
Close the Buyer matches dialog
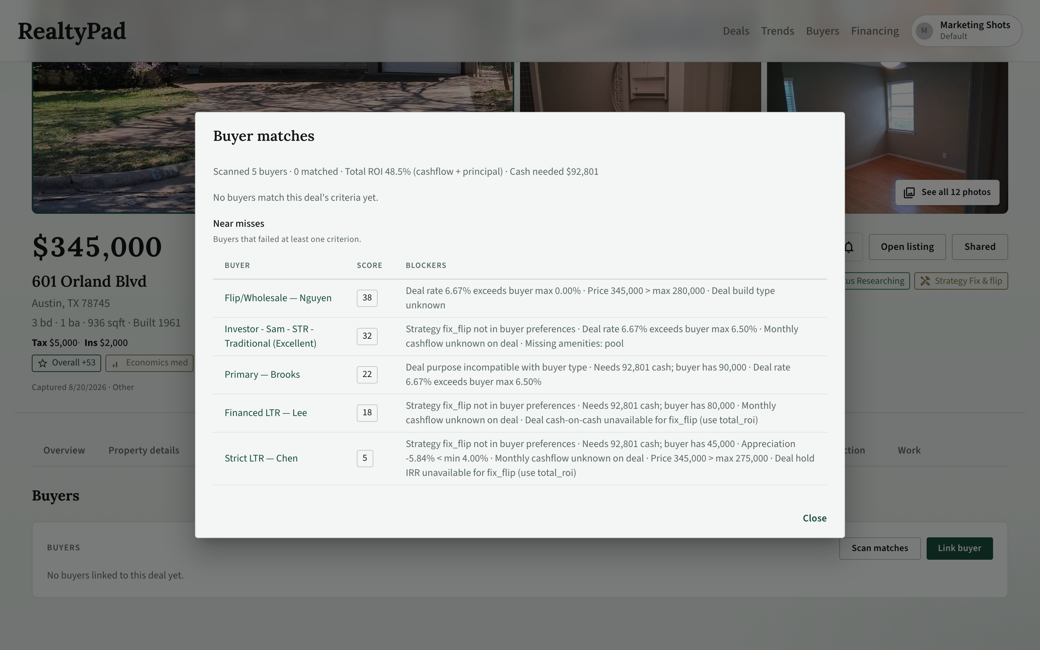coord(814,518)
